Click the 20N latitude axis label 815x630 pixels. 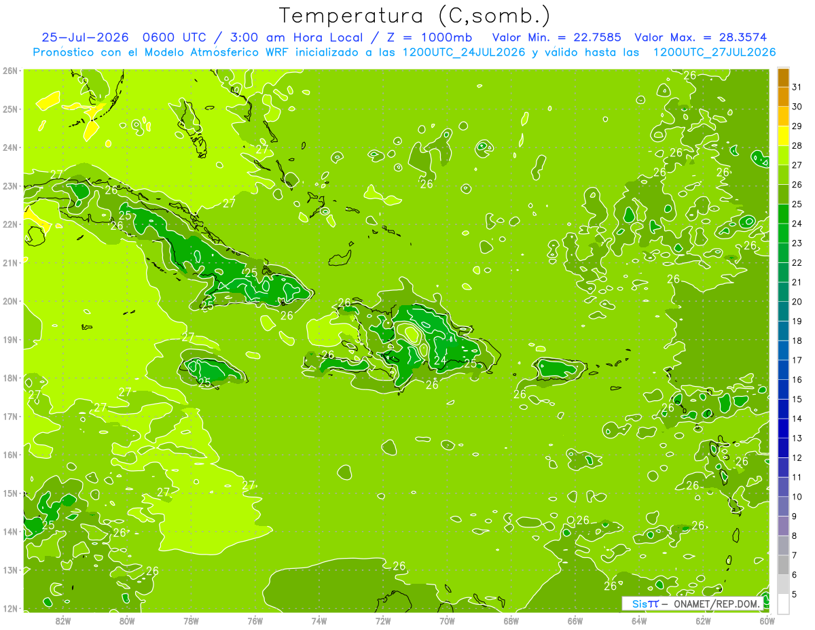(10, 301)
